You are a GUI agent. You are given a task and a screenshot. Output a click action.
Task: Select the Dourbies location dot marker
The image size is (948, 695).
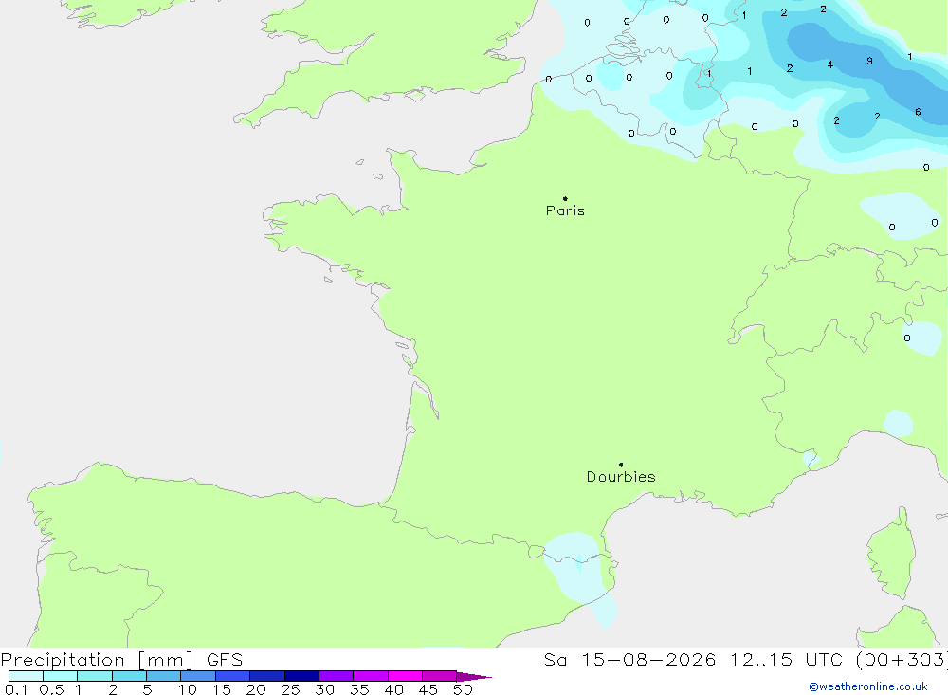621,465
